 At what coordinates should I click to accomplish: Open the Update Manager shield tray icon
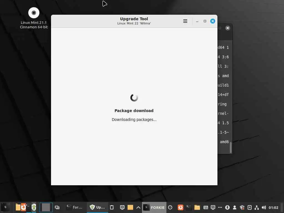click(242, 207)
